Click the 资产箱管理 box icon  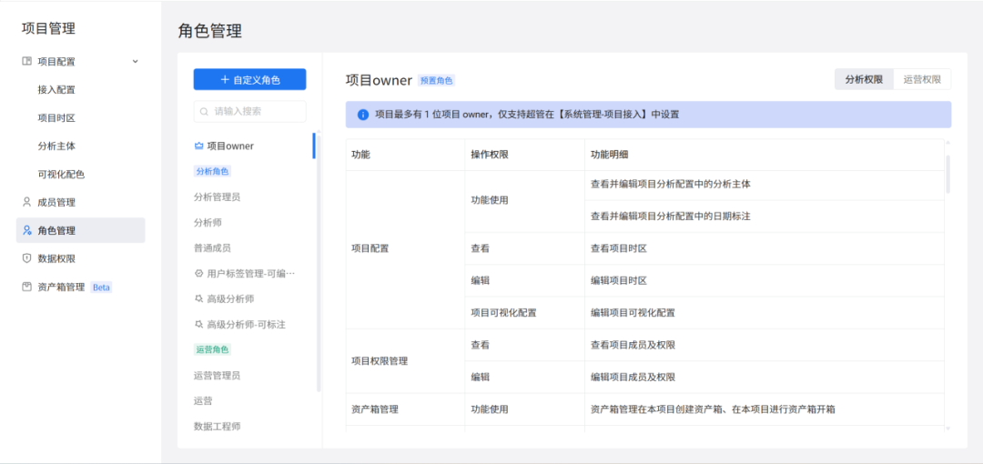point(26,287)
